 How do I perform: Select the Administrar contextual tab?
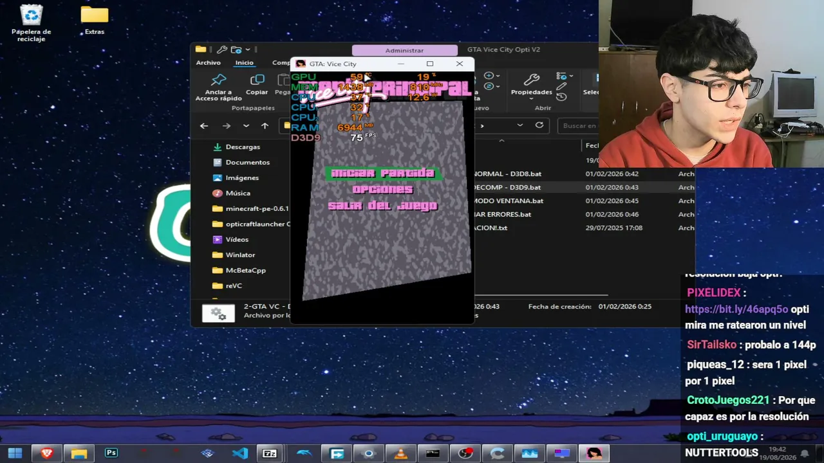(x=404, y=50)
